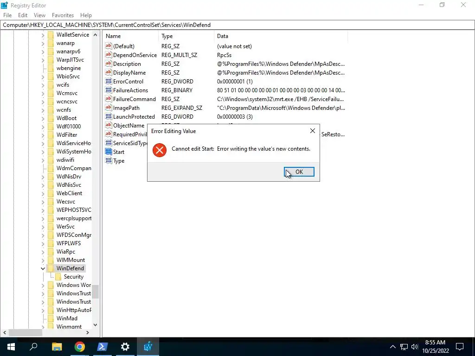The height and width of the screenshot is (356, 475).
Task: Expand the WIMMount key
Action: [x=43, y=260]
